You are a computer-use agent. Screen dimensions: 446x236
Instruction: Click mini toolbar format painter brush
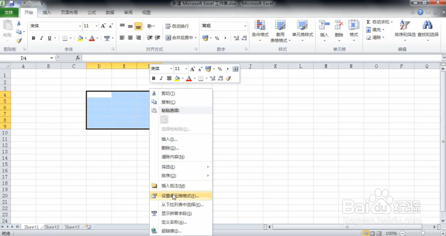click(x=228, y=78)
